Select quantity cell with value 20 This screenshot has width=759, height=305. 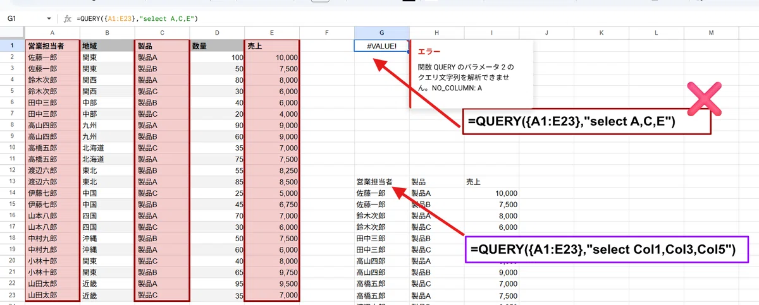point(217,114)
